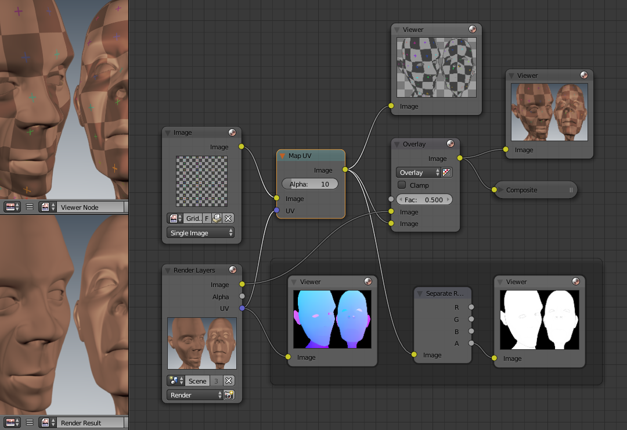The width and height of the screenshot is (627, 430).
Task: Browse image dropdown beside Viewer Node field
Action: (x=48, y=207)
